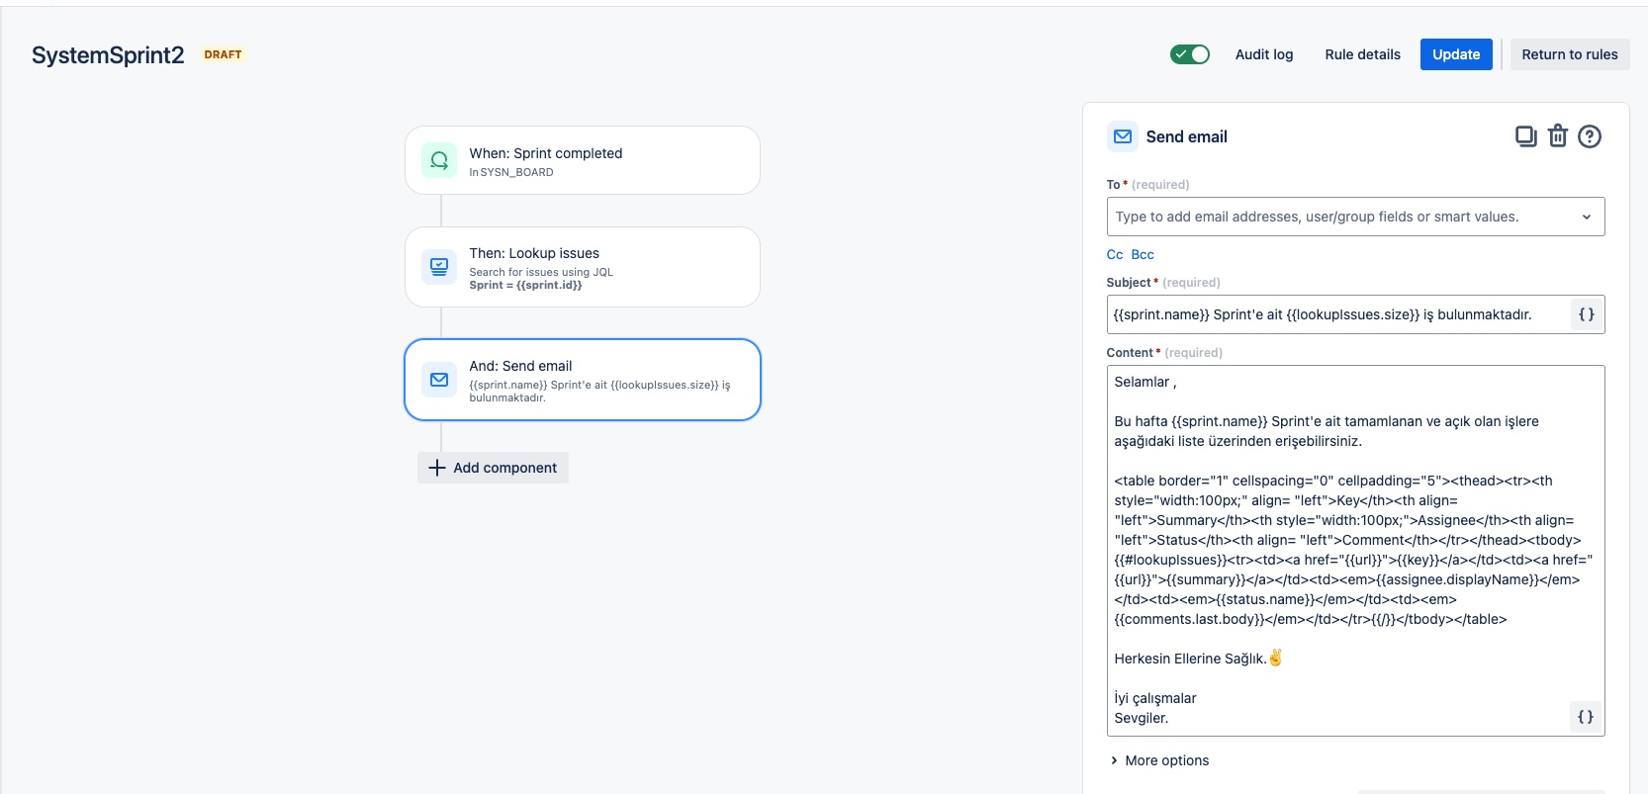Click the SystemSprint2 rule title

(108, 55)
